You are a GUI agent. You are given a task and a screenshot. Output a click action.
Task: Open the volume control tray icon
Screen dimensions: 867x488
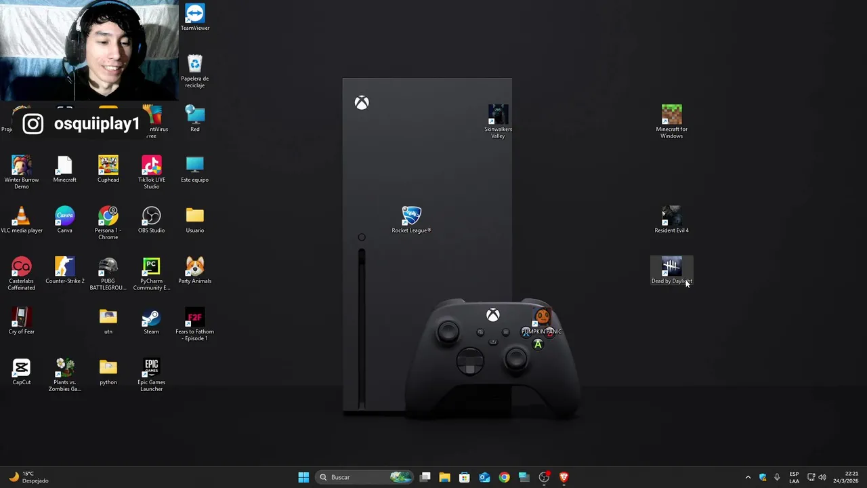pyautogui.click(x=822, y=477)
